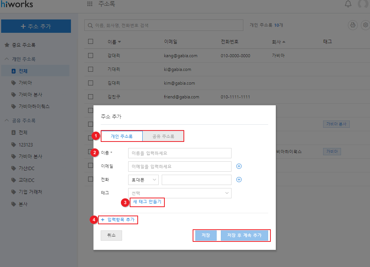The height and width of the screenshot is (267, 370).
Task: Click plus icon next to email field
Action: (x=239, y=166)
